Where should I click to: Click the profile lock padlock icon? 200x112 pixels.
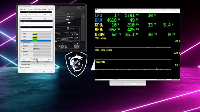click(83, 17)
